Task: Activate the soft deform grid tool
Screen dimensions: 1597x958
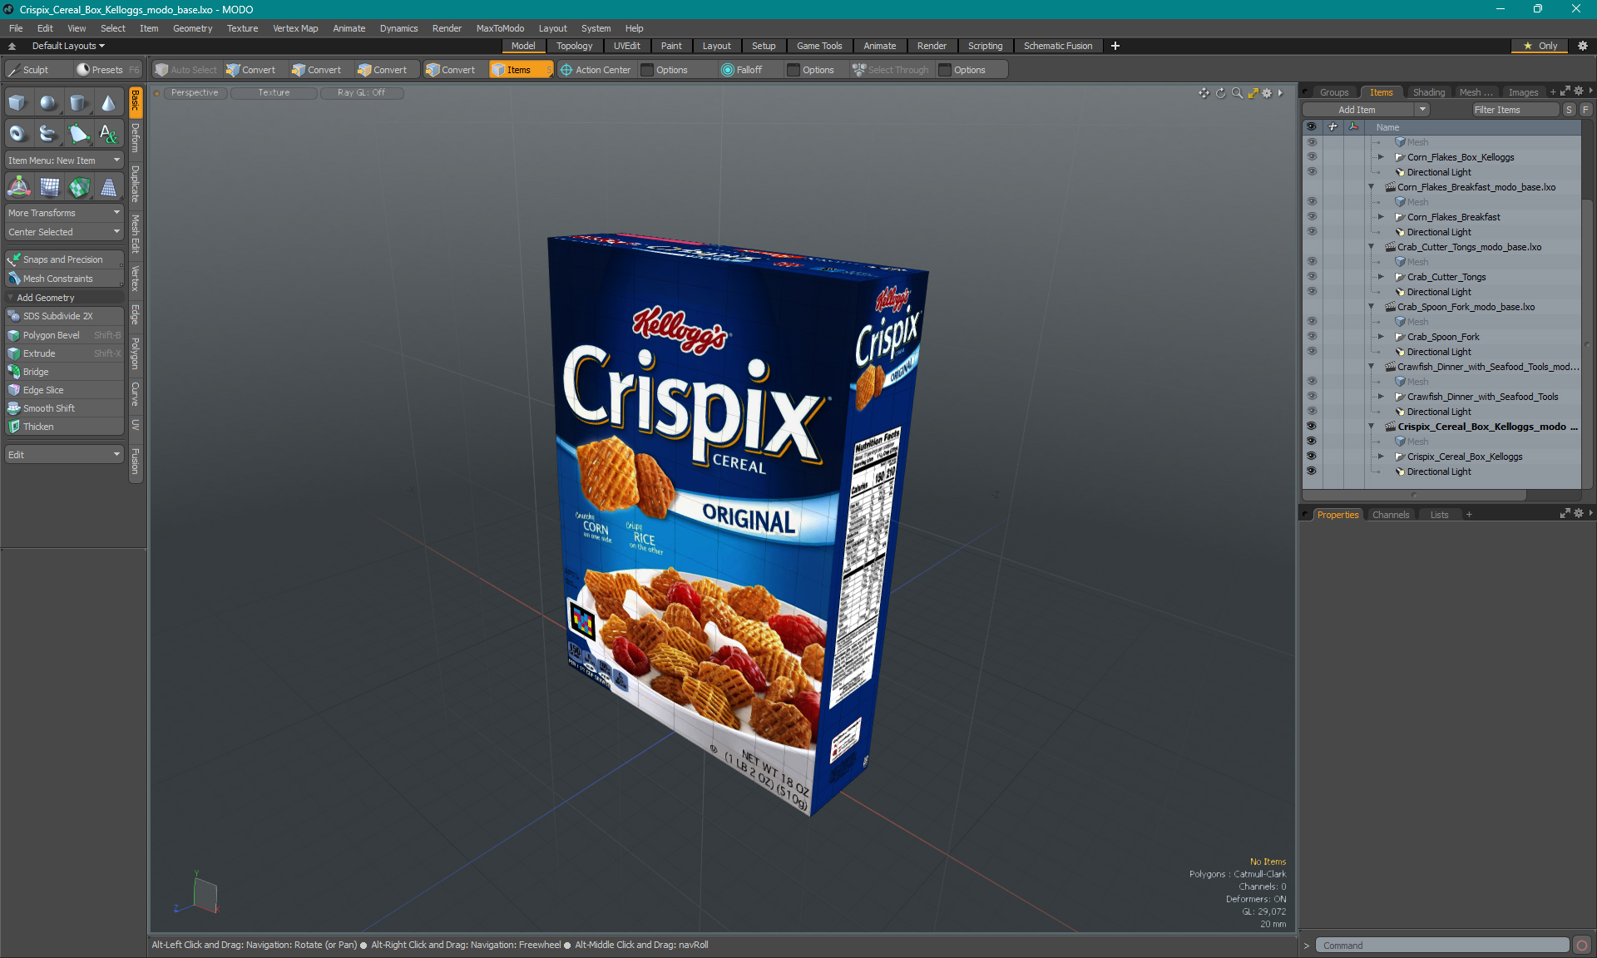Action: [49, 187]
